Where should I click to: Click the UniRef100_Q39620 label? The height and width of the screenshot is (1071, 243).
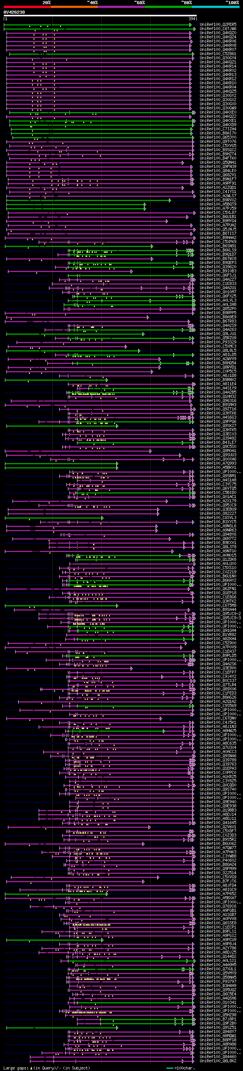218,267
